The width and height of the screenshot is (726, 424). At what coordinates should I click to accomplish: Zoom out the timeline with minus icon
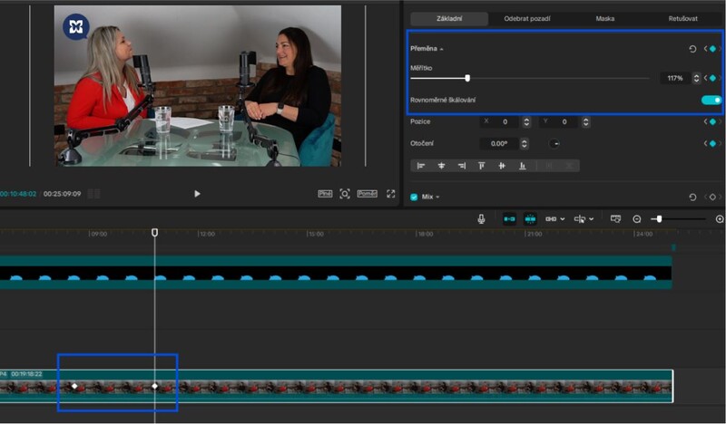637,219
